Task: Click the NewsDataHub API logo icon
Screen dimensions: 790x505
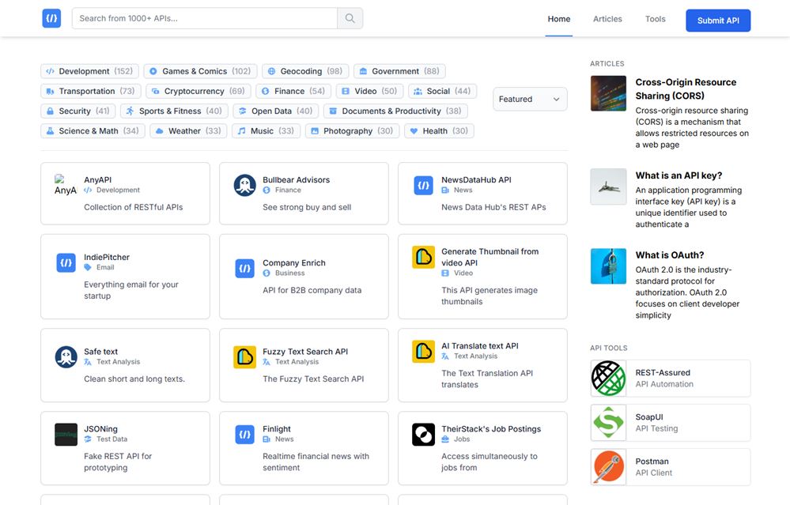Action: [424, 185]
